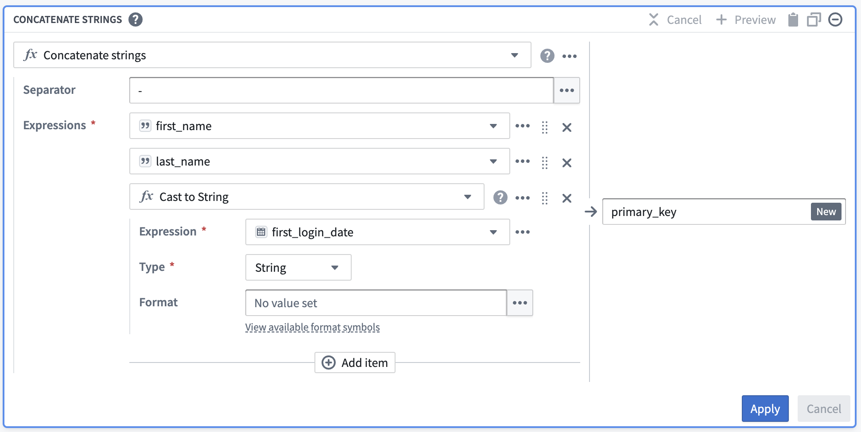Open the ellipsis menu next to the Separator field
Image resolution: width=861 pixels, height=432 pixels.
tap(566, 90)
